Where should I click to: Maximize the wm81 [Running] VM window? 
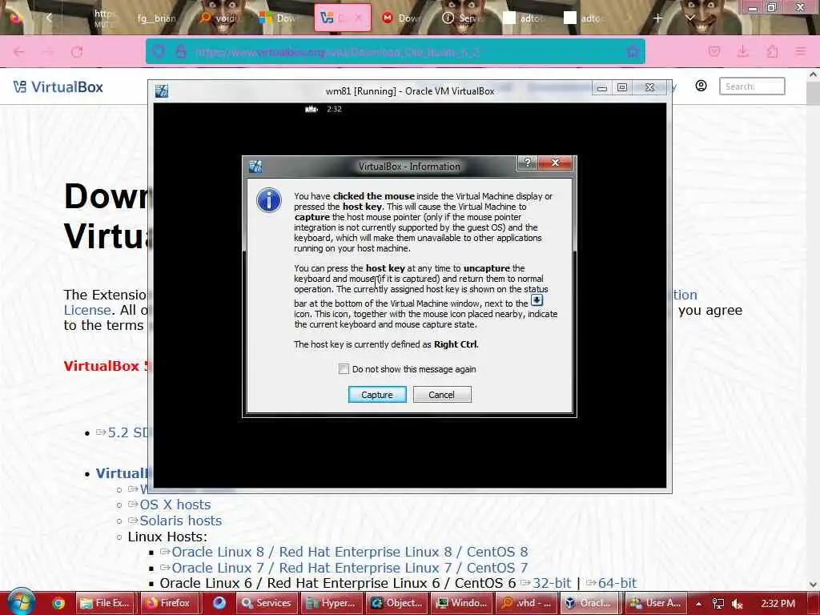tap(621, 88)
